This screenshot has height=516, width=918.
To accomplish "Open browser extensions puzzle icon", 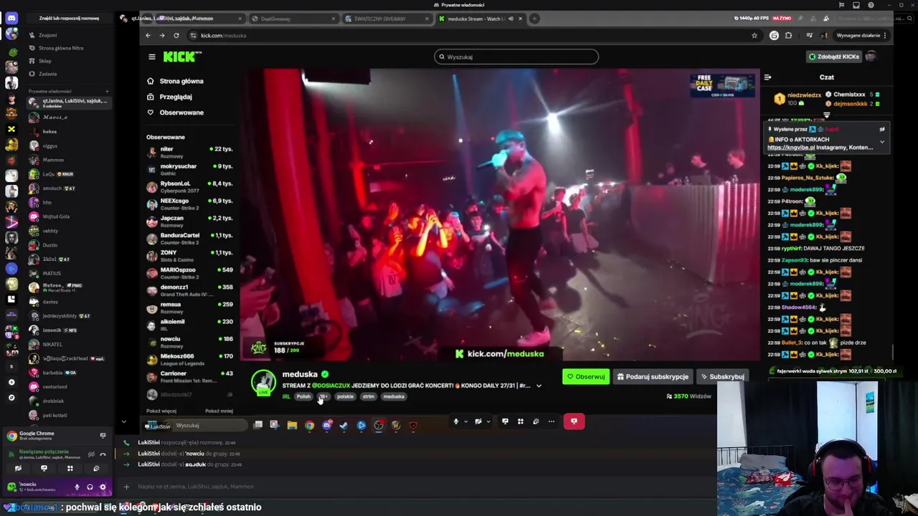I will [x=788, y=35].
